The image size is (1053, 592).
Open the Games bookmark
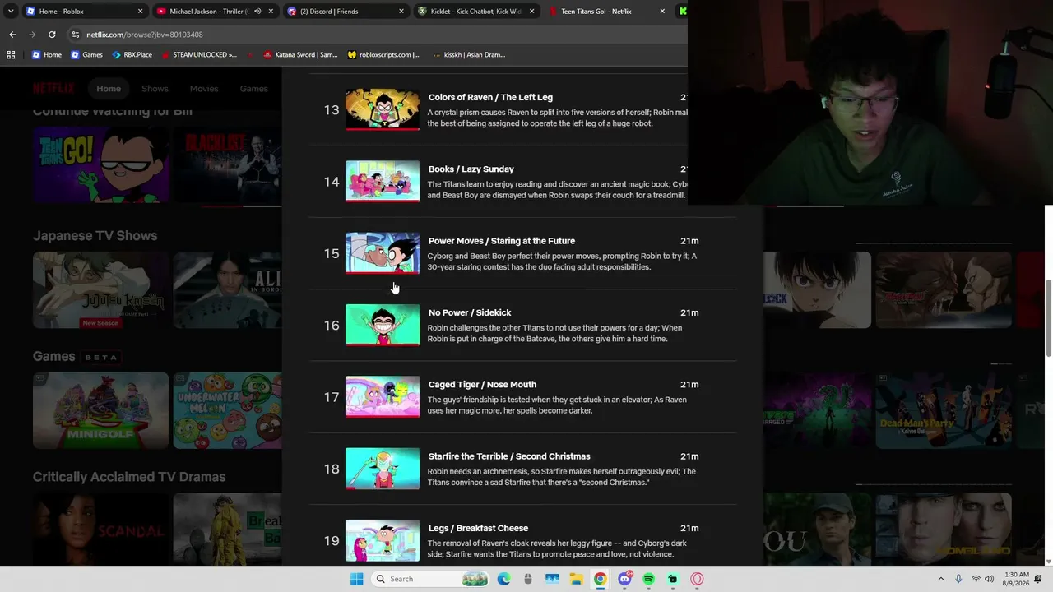pos(86,55)
